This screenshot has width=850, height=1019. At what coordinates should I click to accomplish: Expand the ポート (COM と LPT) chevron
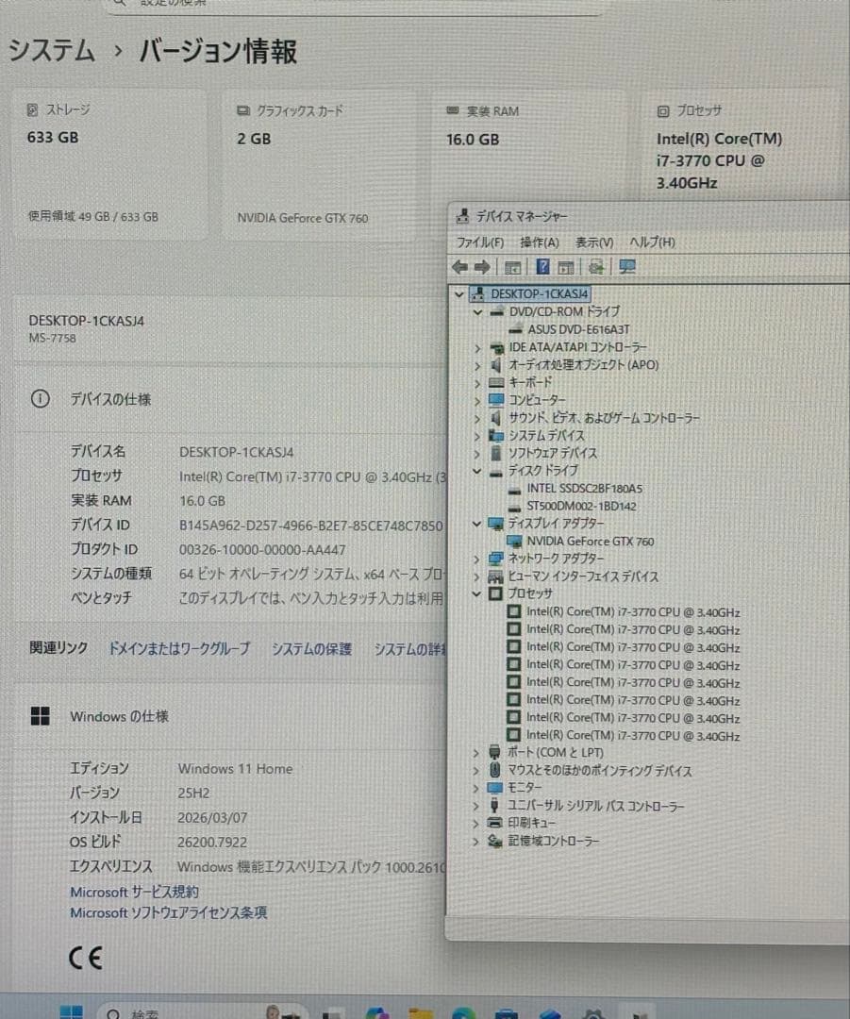tap(476, 753)
